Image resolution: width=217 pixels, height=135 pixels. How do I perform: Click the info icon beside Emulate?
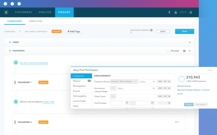(184, 51)
